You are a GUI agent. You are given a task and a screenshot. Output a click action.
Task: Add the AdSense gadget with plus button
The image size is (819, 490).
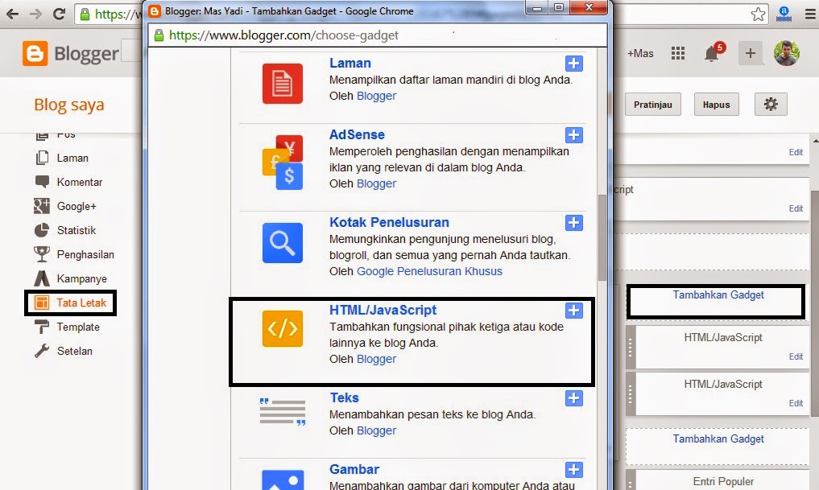[573, 135]
